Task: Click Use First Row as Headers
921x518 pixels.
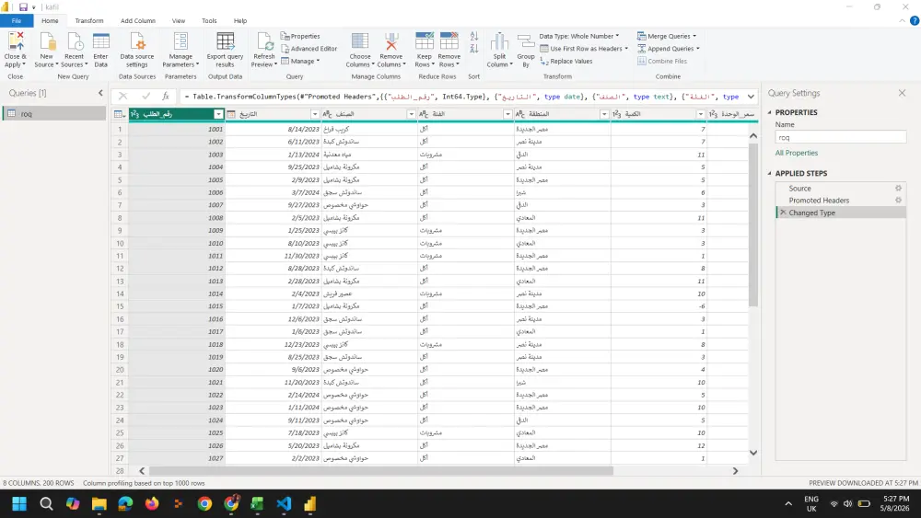Action: pos(584,49)
